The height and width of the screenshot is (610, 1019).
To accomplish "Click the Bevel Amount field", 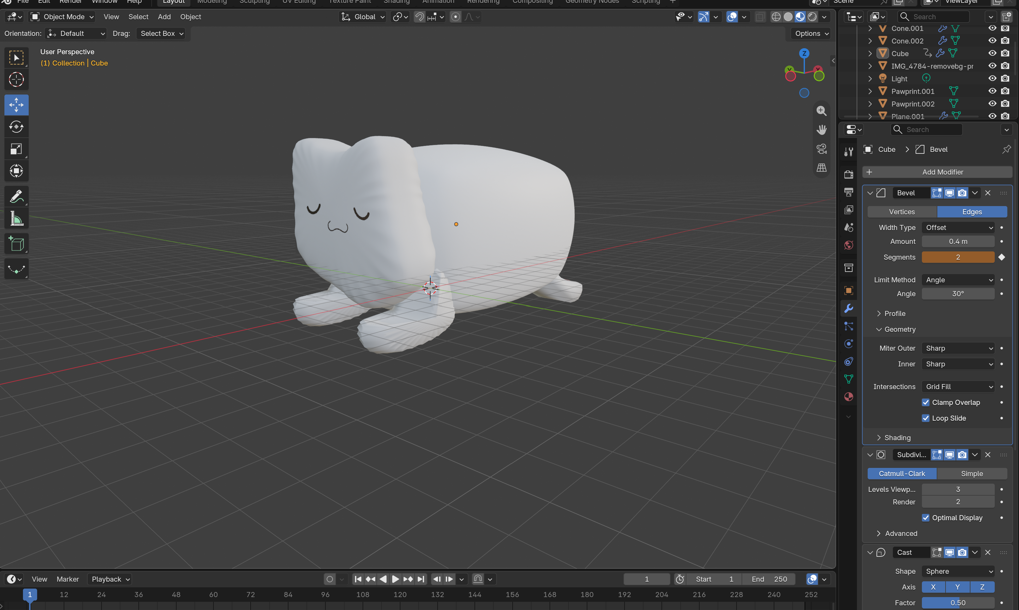I will [x=958, y=241].
